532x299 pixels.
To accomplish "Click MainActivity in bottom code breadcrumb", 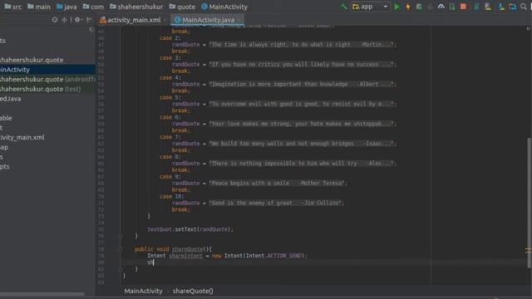I will pyautogui.click(x=143, y=291).
